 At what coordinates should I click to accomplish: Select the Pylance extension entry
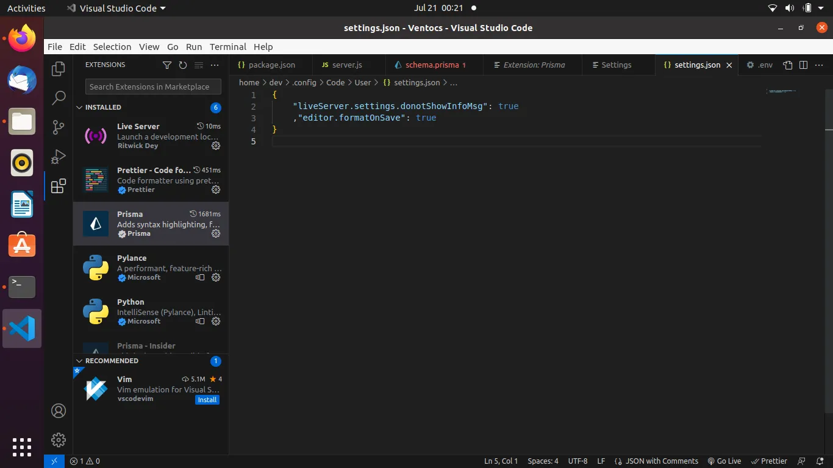(x=151, y=268)
